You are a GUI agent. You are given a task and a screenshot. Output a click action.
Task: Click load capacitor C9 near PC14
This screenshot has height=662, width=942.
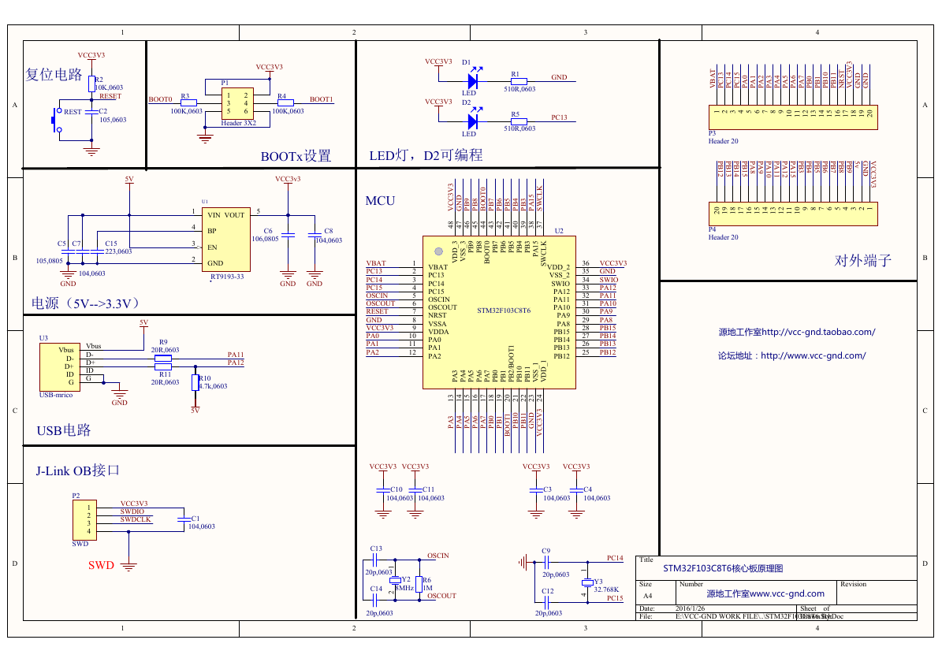click(x=546, y=563)
